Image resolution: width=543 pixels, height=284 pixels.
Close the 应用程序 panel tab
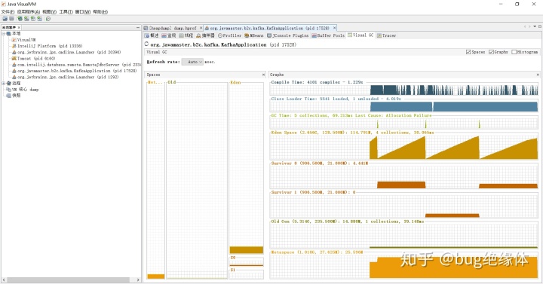click(19, 27)
